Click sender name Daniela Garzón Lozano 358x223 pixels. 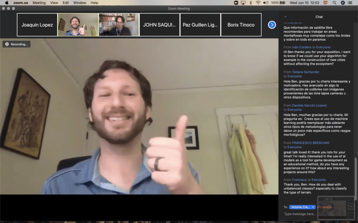click(x=309, y=105)
